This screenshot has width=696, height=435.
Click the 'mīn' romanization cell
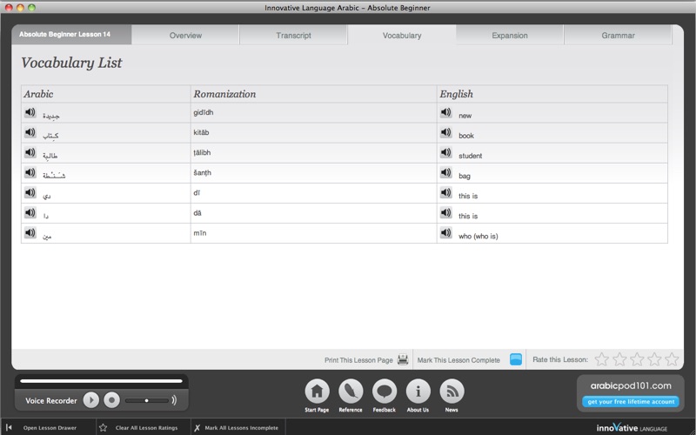[313, 233]
